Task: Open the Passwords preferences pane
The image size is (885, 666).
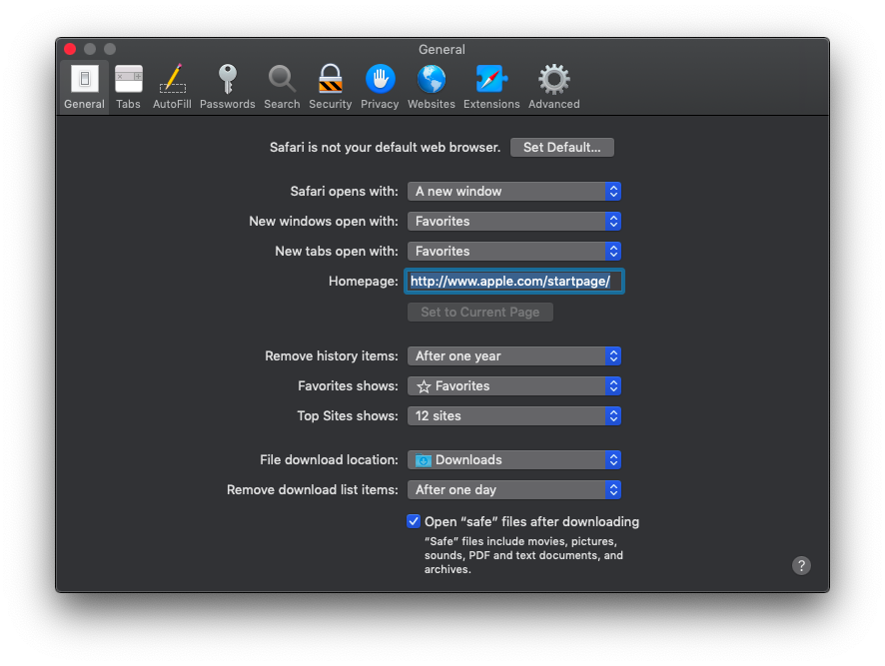Action: pos(228,87)
